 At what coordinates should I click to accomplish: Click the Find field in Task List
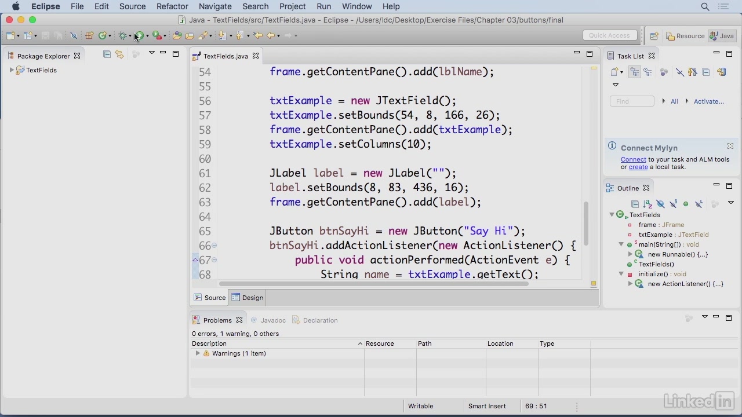tap(632, 101)
